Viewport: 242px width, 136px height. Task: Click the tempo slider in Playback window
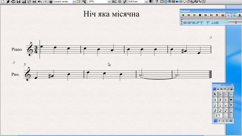(236, 22)
